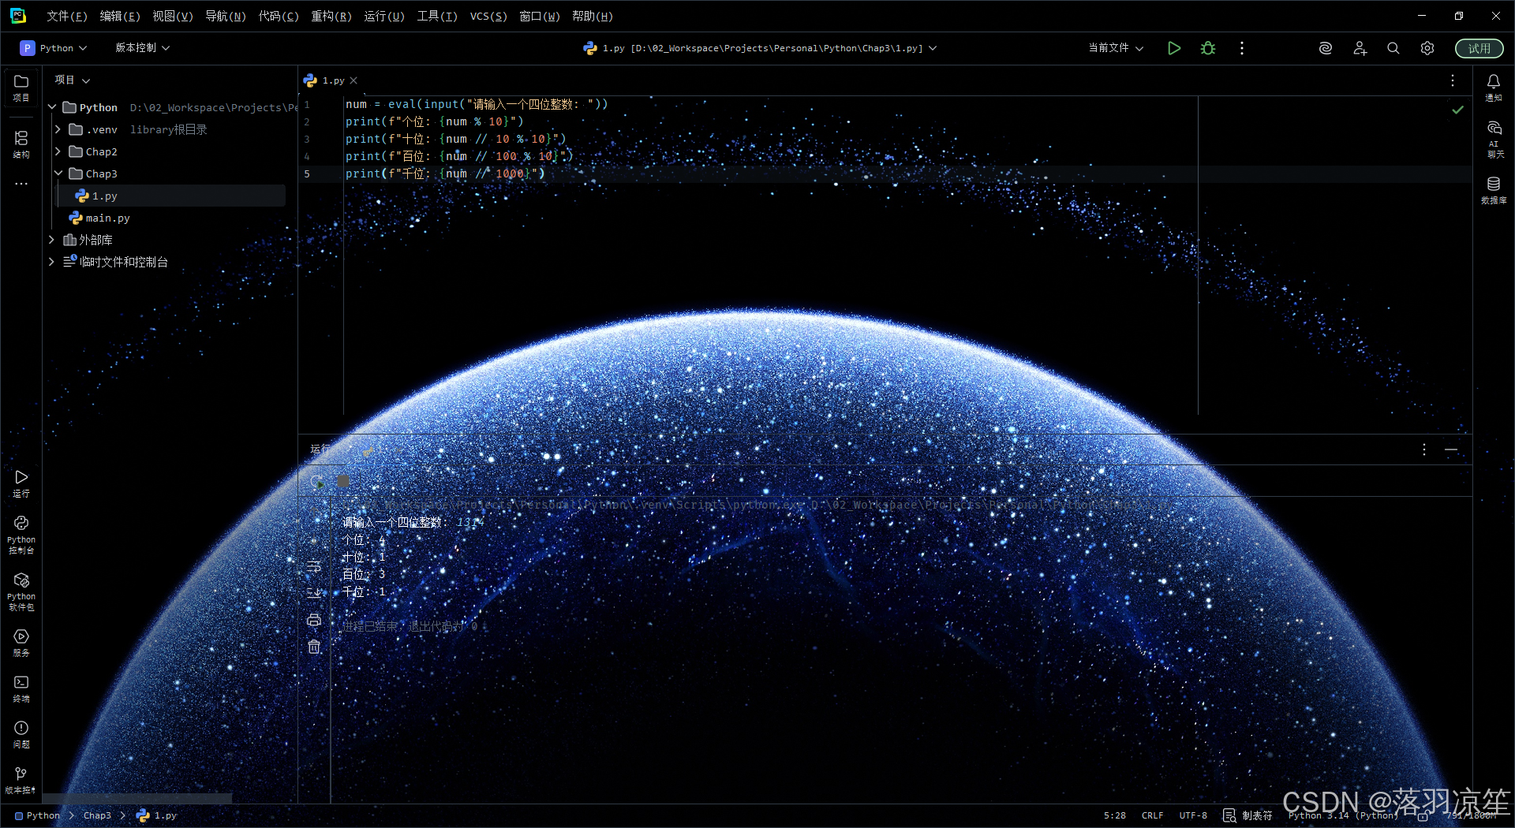This screenshot has width=1515, height=828.
Task: Toggle scroll to end in Run console
Action: [314, 593]
